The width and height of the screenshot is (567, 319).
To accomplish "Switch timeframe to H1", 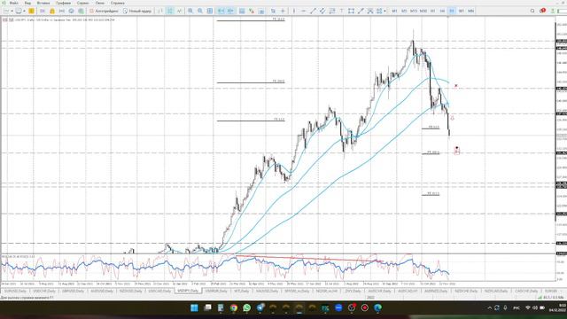I will click(433, 11).
